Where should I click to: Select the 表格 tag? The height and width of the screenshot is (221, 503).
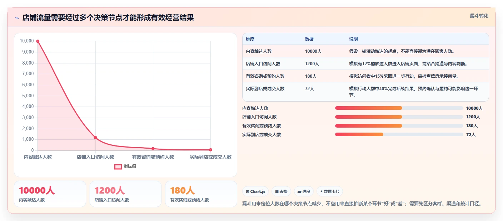pos(282,191)
